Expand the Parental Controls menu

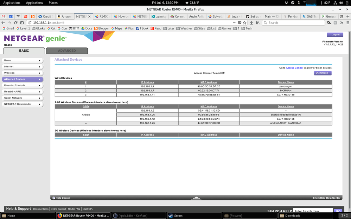(23, 85)
